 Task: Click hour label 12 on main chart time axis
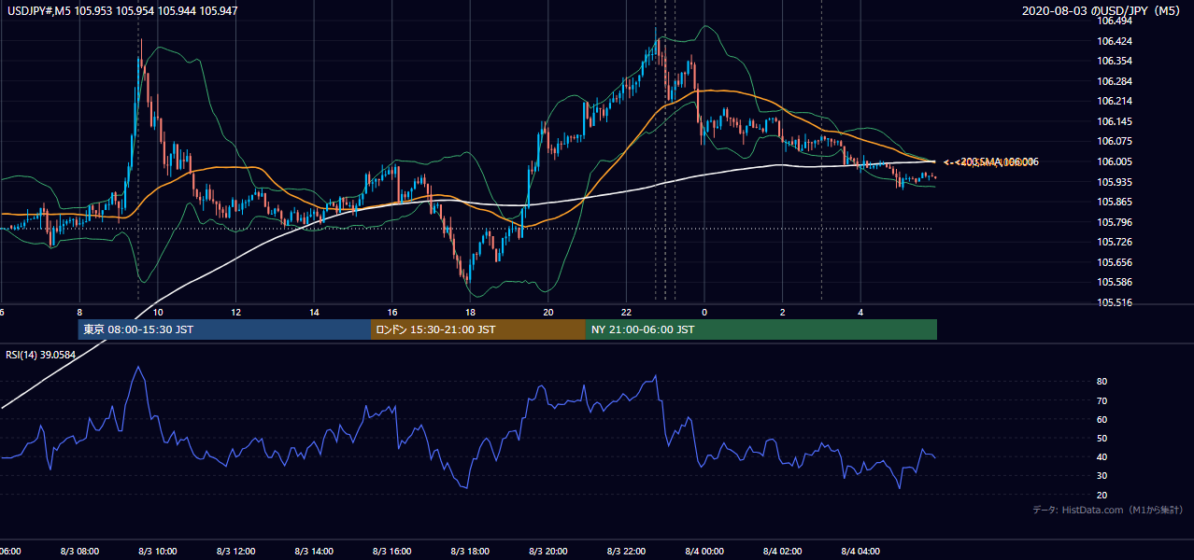(236, 313)
